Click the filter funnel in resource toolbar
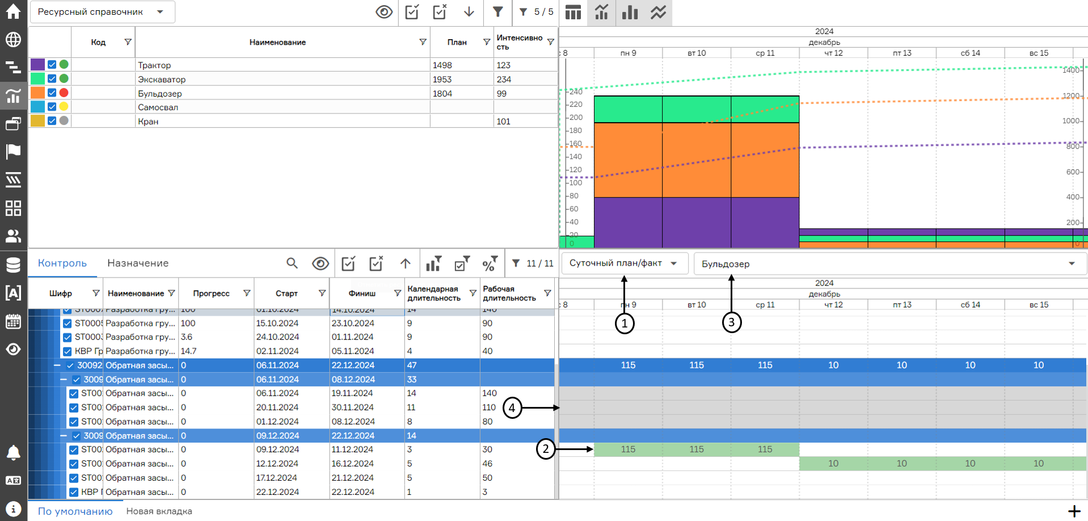The width and height of the screenshot is (1088, 521). pyautogui.click(x=497, y=12)
